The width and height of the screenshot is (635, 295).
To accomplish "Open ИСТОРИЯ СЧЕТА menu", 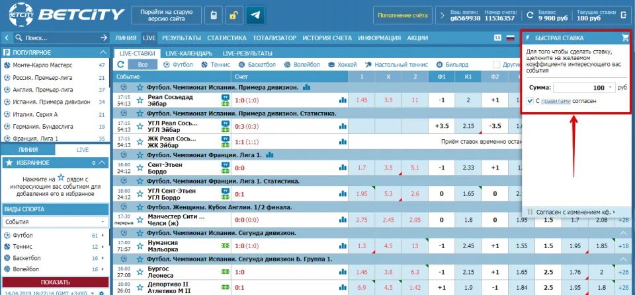I will pos(327,38).
